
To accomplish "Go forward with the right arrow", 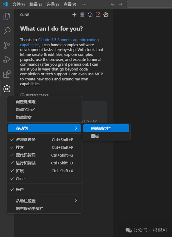I will click(x=120, y=4).
